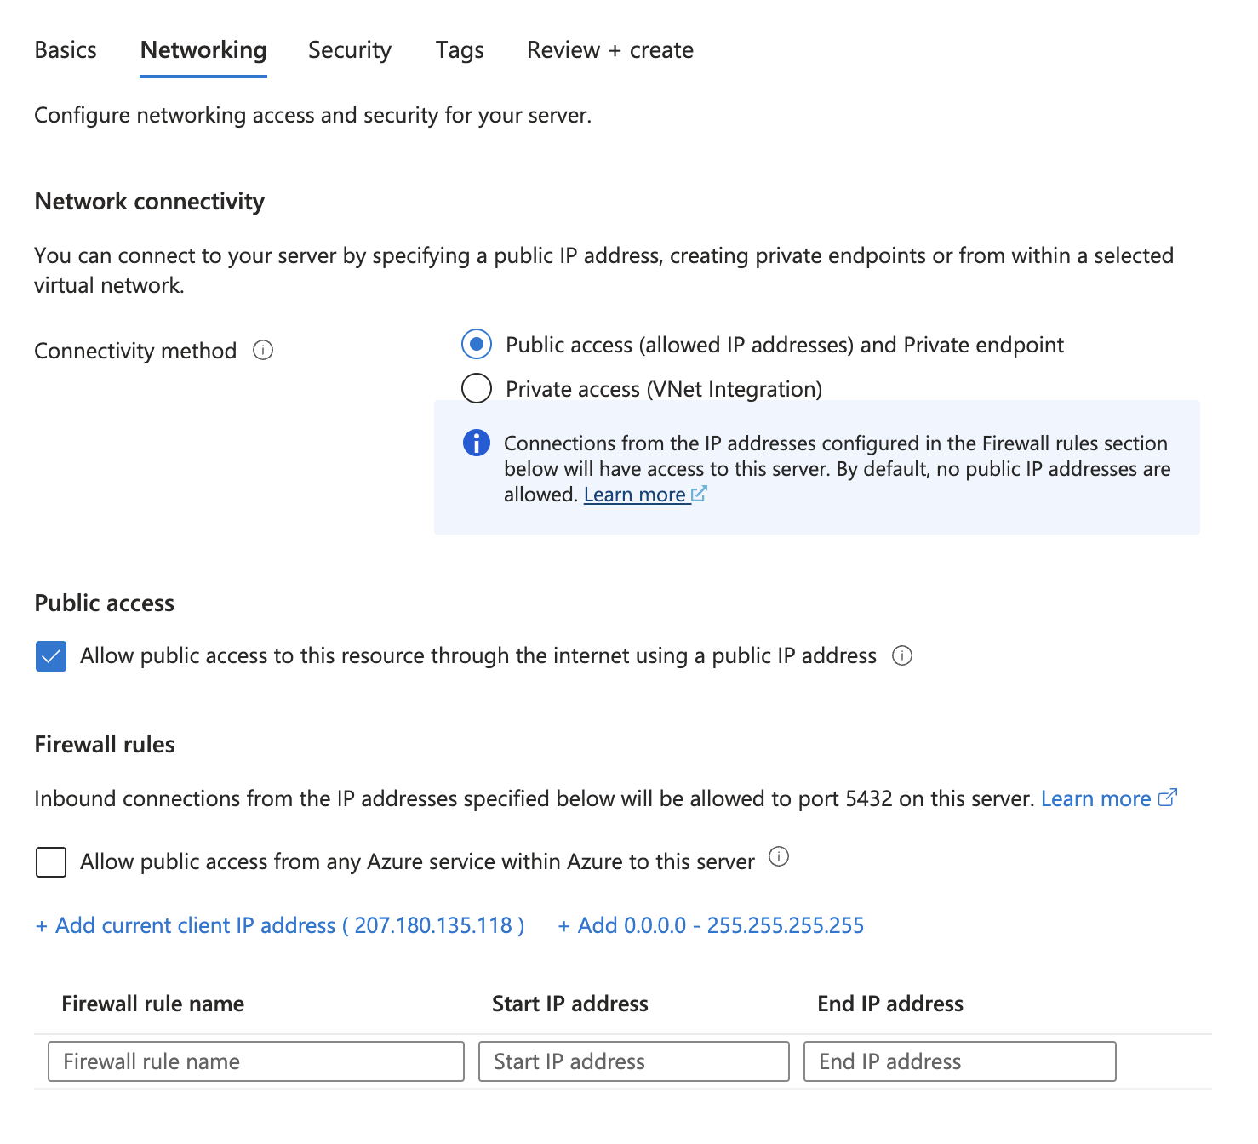The height and width of the screenshot is (1144, 1258).
Task: Switch to the Basics tab
Action: pyautogui.click(x=66, y=50)
